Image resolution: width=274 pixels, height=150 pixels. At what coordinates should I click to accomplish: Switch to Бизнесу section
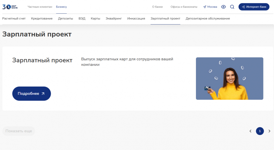click(x=61, y=7)
